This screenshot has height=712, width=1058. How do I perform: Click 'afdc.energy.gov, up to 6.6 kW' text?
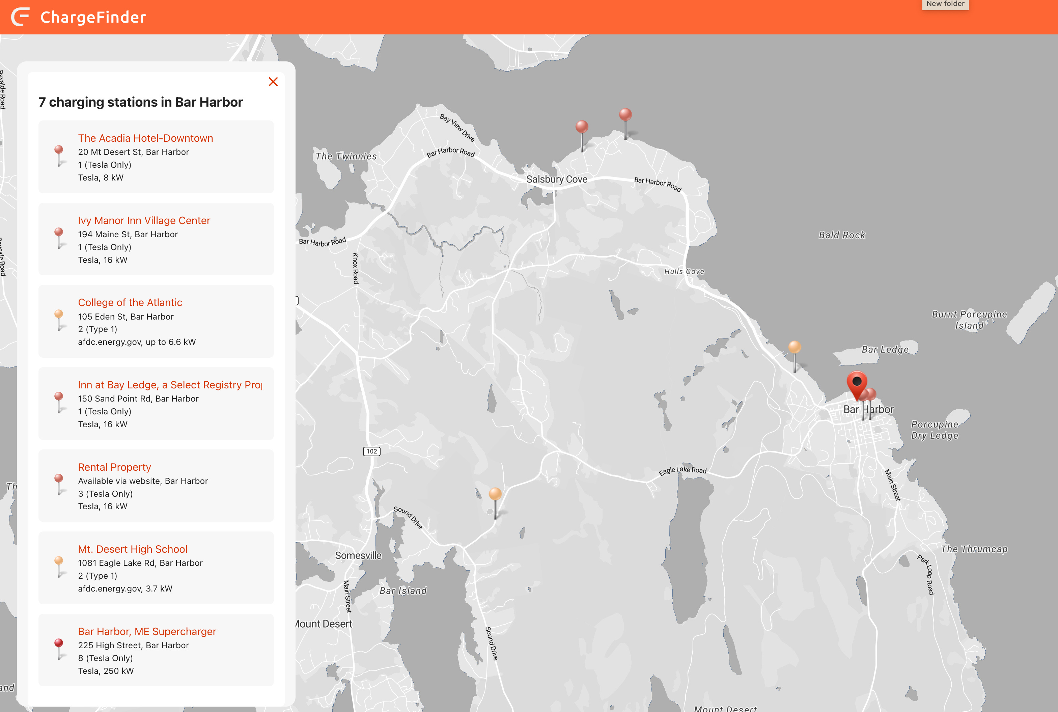[x=137, y=341]
